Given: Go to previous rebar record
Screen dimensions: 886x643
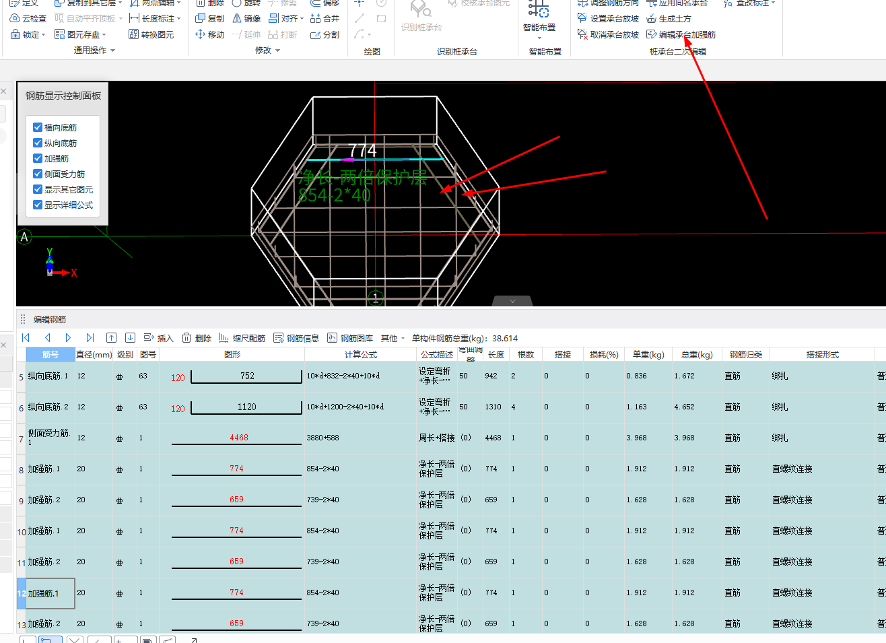Looking at the screenshot, I should click(x=47, y=338).
